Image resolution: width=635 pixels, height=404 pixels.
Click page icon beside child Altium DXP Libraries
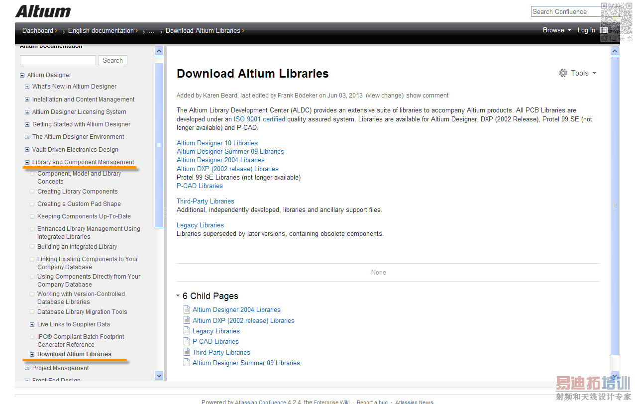click(187, 321)
